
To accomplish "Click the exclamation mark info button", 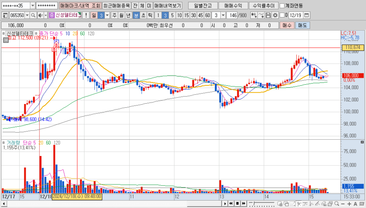I will pyautogui.click(x=86, y=15).
